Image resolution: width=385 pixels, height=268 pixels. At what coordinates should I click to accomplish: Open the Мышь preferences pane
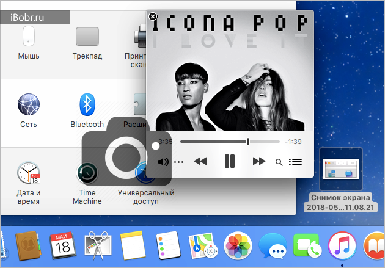(x=29, y=36)
